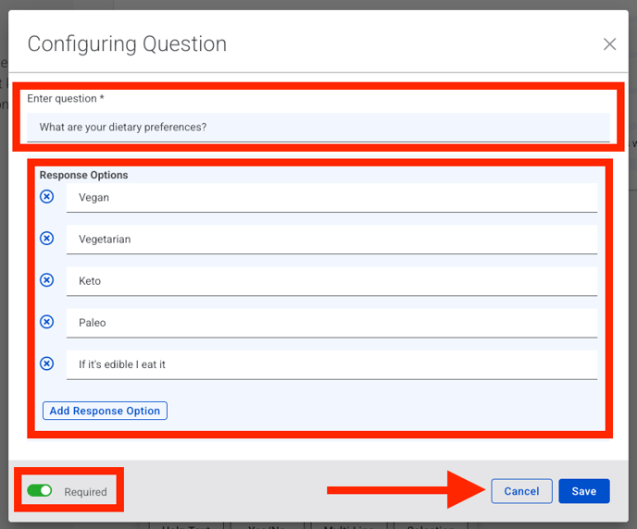637x529 pixels.
Task: Click the Required label text
Action: coord(85,492)
